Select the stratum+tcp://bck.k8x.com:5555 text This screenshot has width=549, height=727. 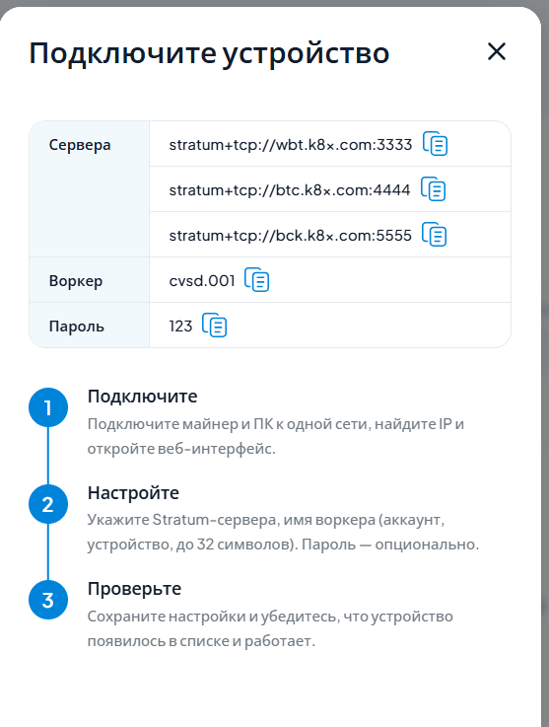pos(291,236)
